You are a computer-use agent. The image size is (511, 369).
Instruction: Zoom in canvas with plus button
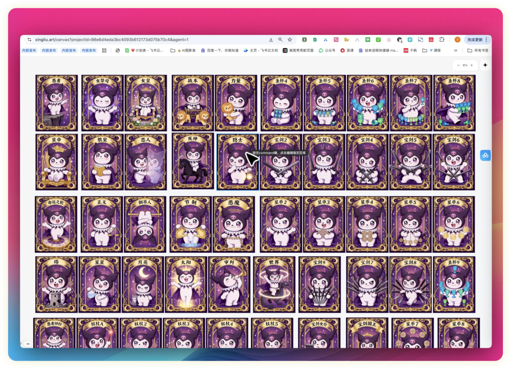[472, 65]
